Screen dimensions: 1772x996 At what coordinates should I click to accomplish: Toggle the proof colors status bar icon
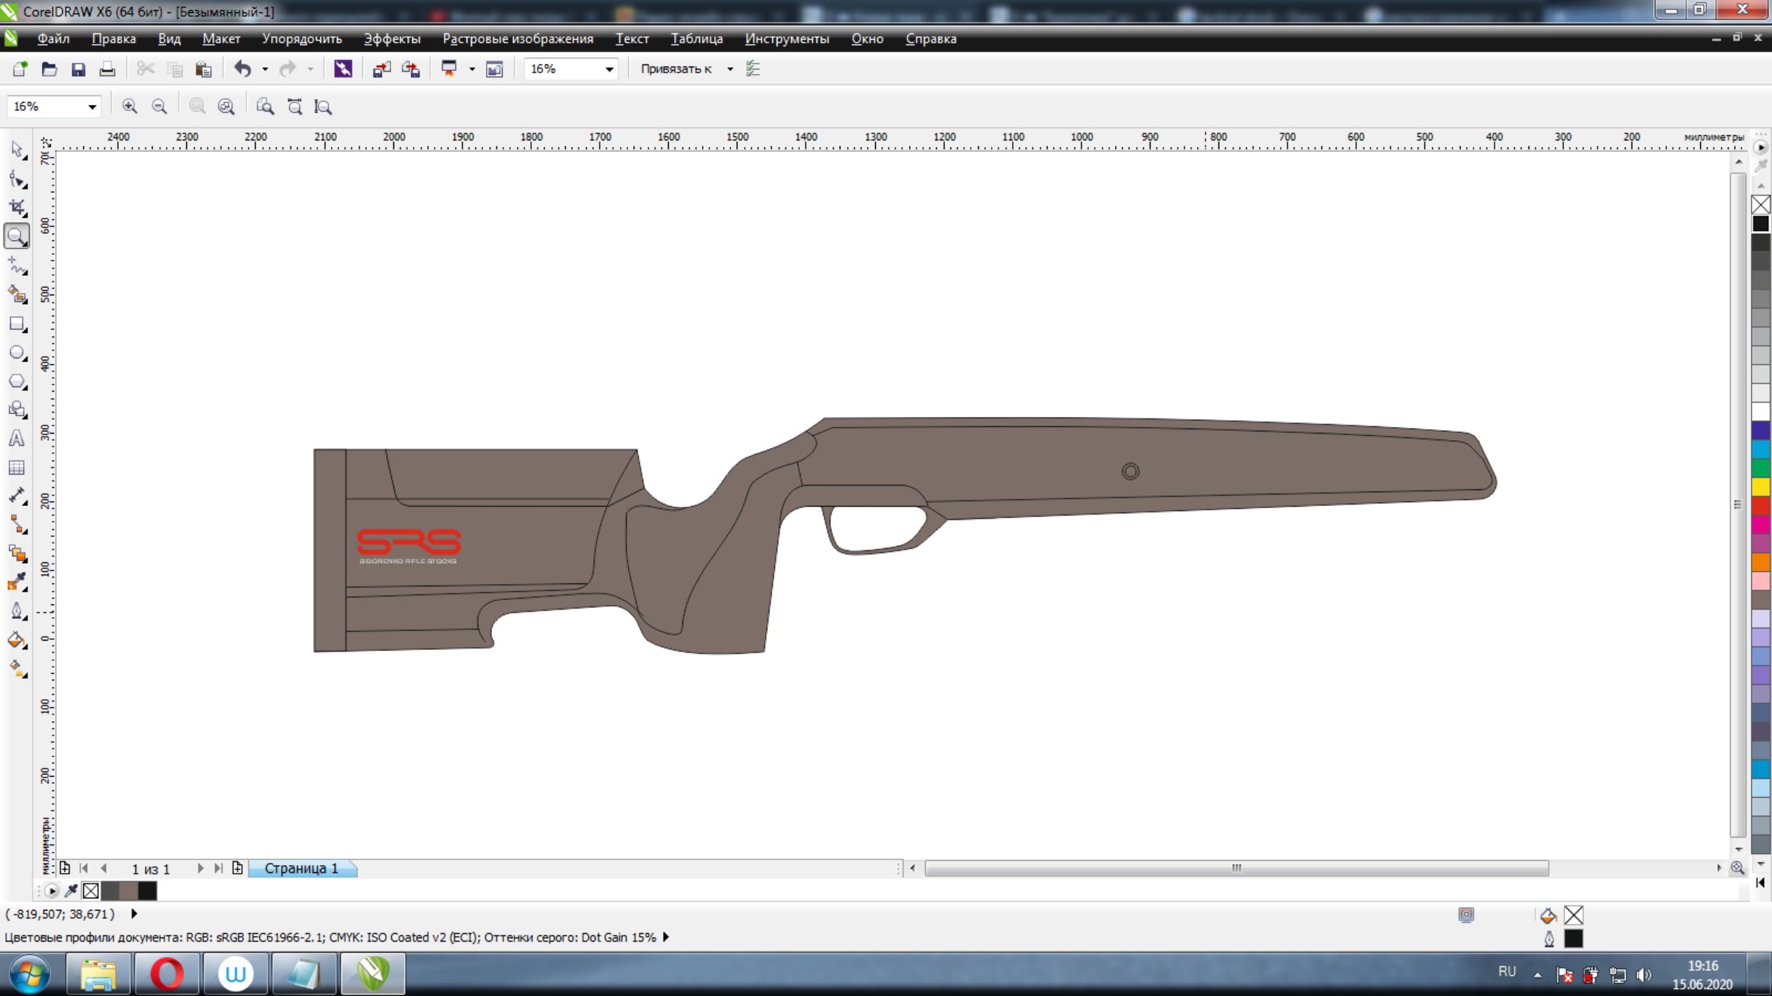pos(1466,915)
